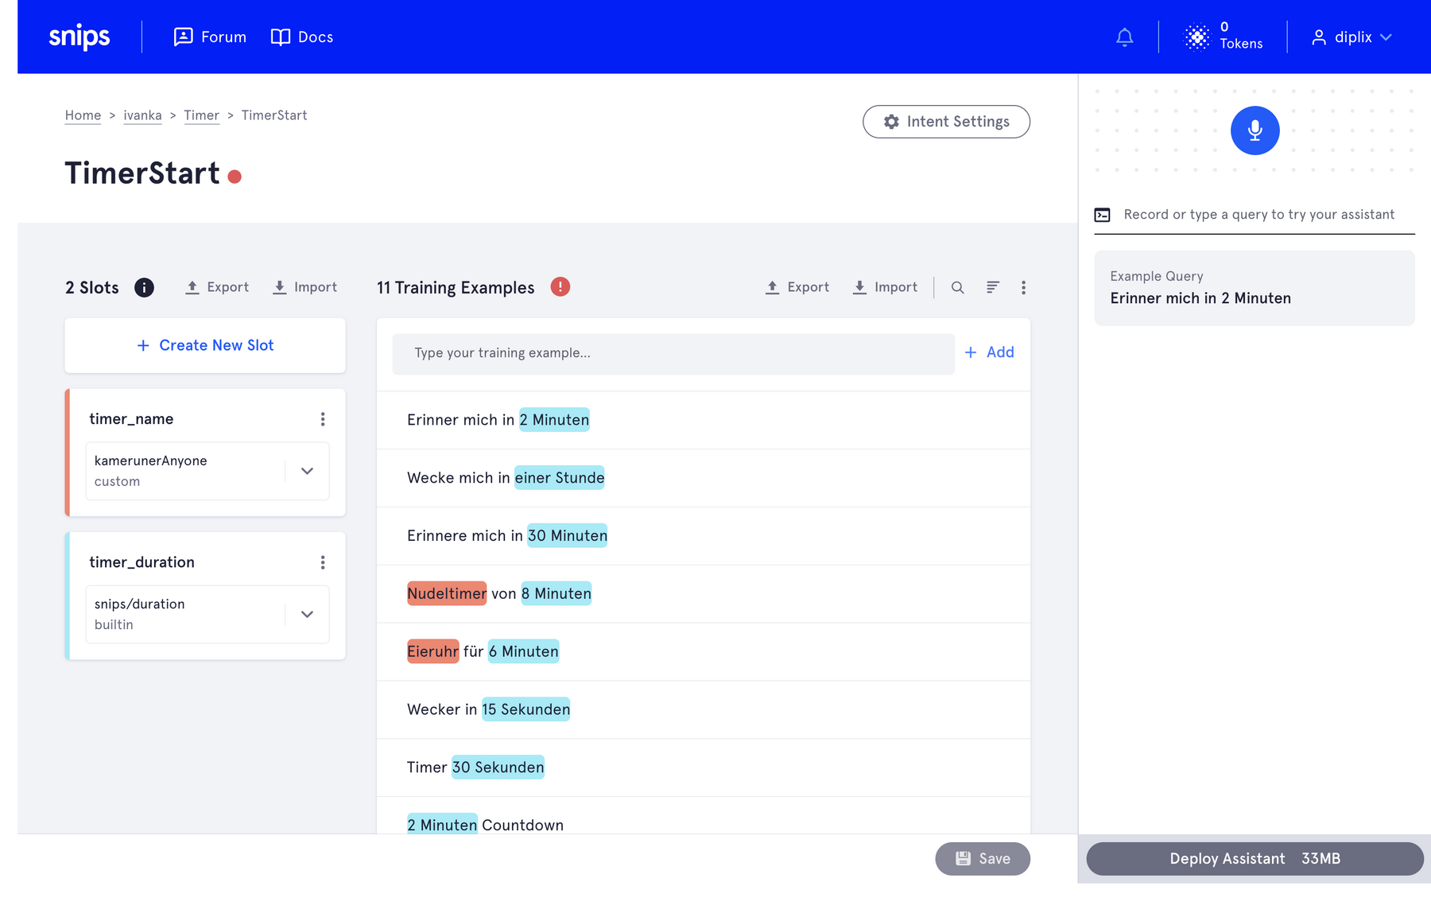Expand the snips/duration slot type dropdown
Screen dimensions: 1431x905
pos(307,614)
